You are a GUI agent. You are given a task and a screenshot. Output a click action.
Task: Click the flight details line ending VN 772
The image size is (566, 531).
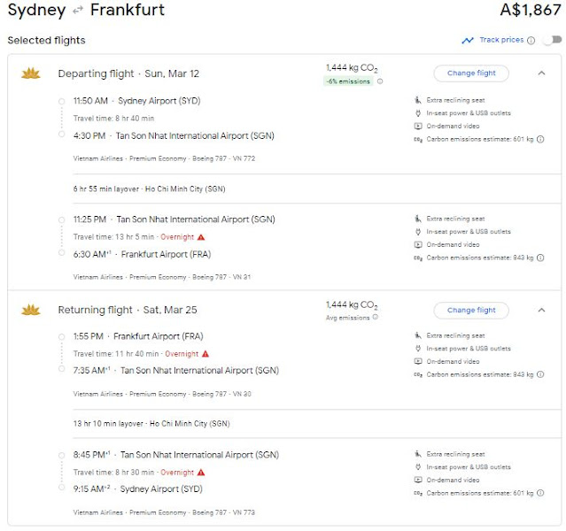(164, 158)
